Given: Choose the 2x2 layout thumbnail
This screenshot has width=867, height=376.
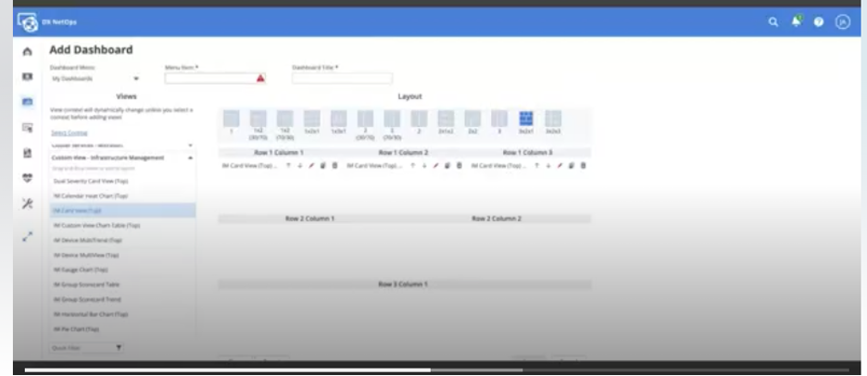Looking at the screenshot, I should 472,120.
